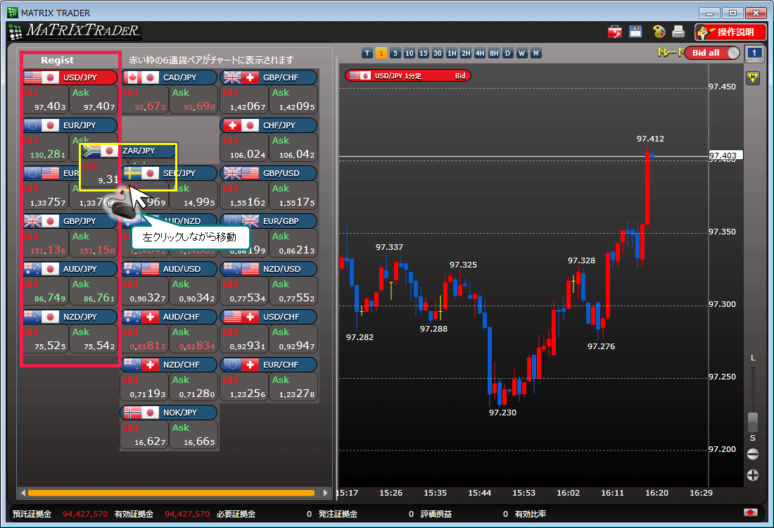This screenshot has width=774, height=528.
Task: Select the 1 minute timeframe
Action: 381,53
